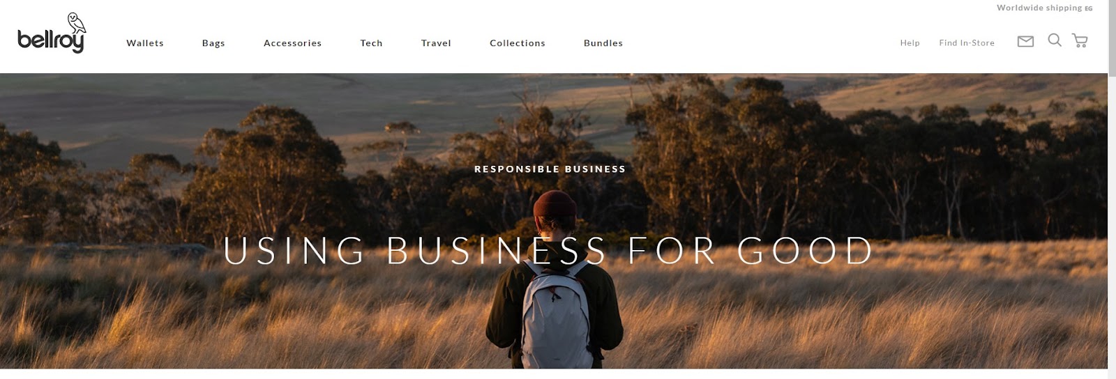Open the Help link

(910, 43)
